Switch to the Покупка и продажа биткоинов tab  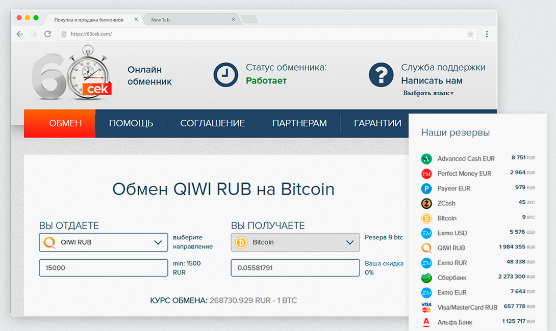coord(93,20)
